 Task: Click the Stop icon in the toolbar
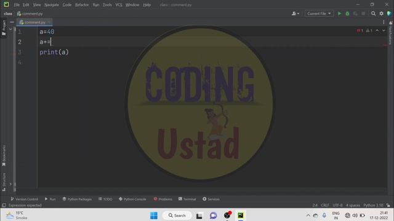[x=363, y=14]
